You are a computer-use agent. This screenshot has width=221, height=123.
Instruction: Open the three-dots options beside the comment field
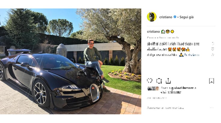(x=212, y=108)
